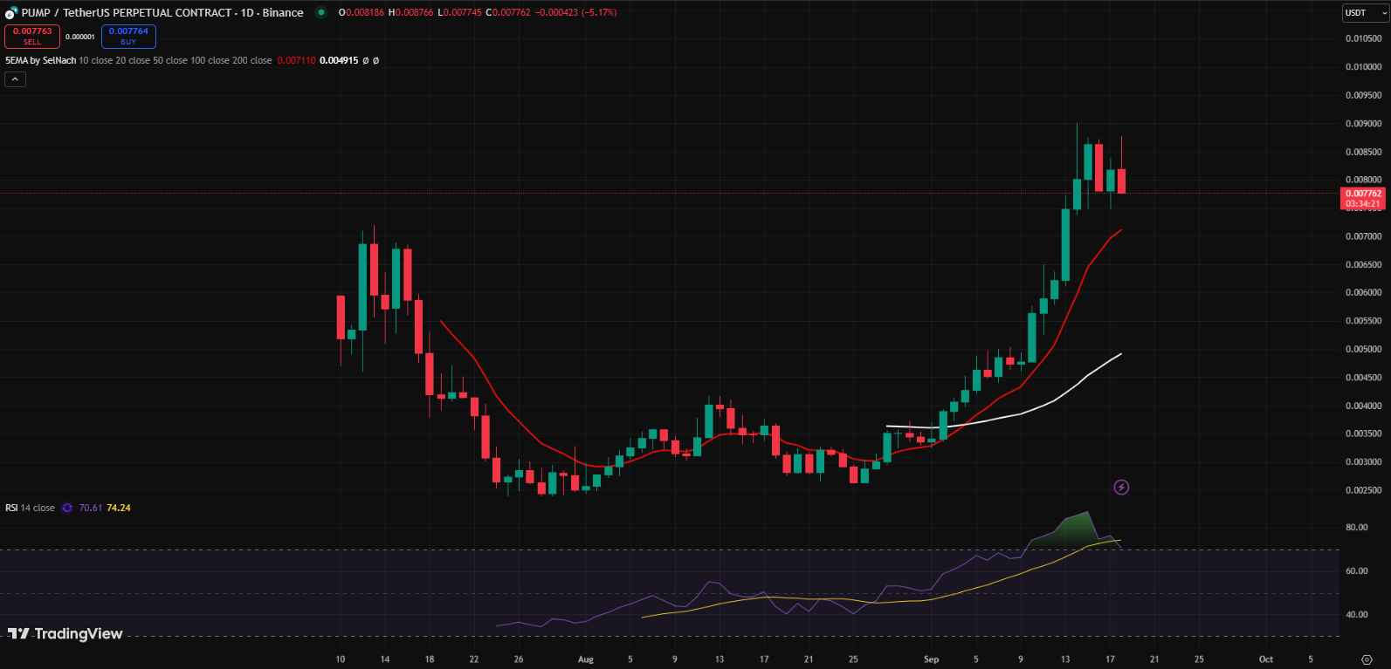This screenshot has height=669, width=1391.
Task: Click the green market status indicator dot
Action: [321, 12]
